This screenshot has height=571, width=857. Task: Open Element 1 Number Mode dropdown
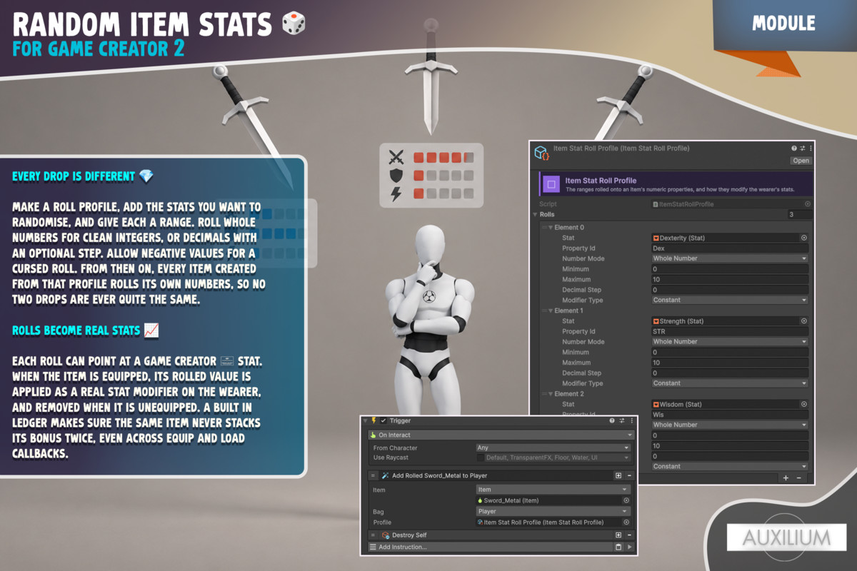(730, 342)
